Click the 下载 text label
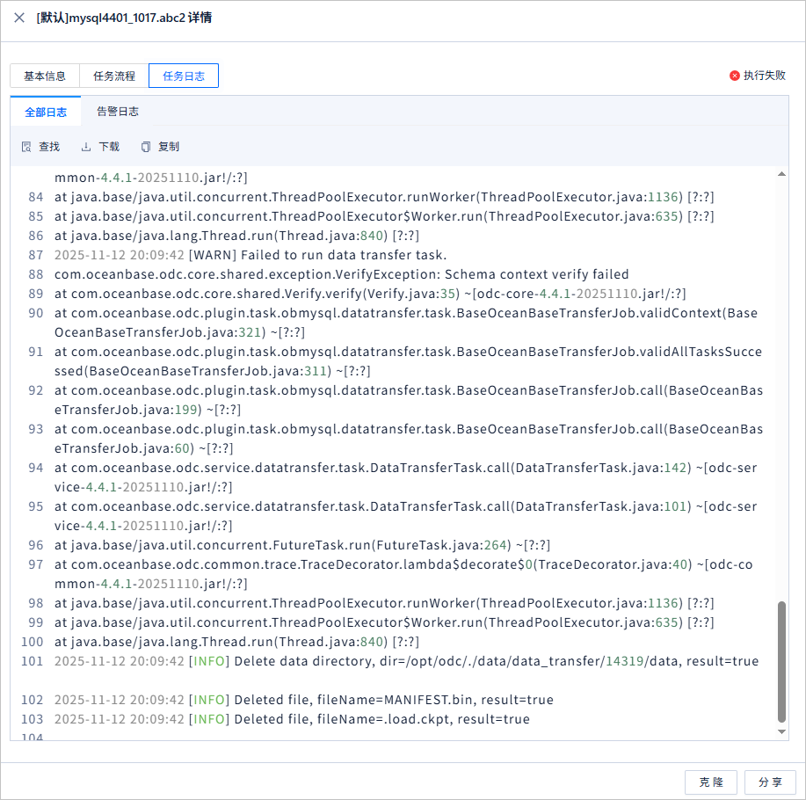Image resolution: width=806 pixels, height=800 pixels. [x=109, y=147]
